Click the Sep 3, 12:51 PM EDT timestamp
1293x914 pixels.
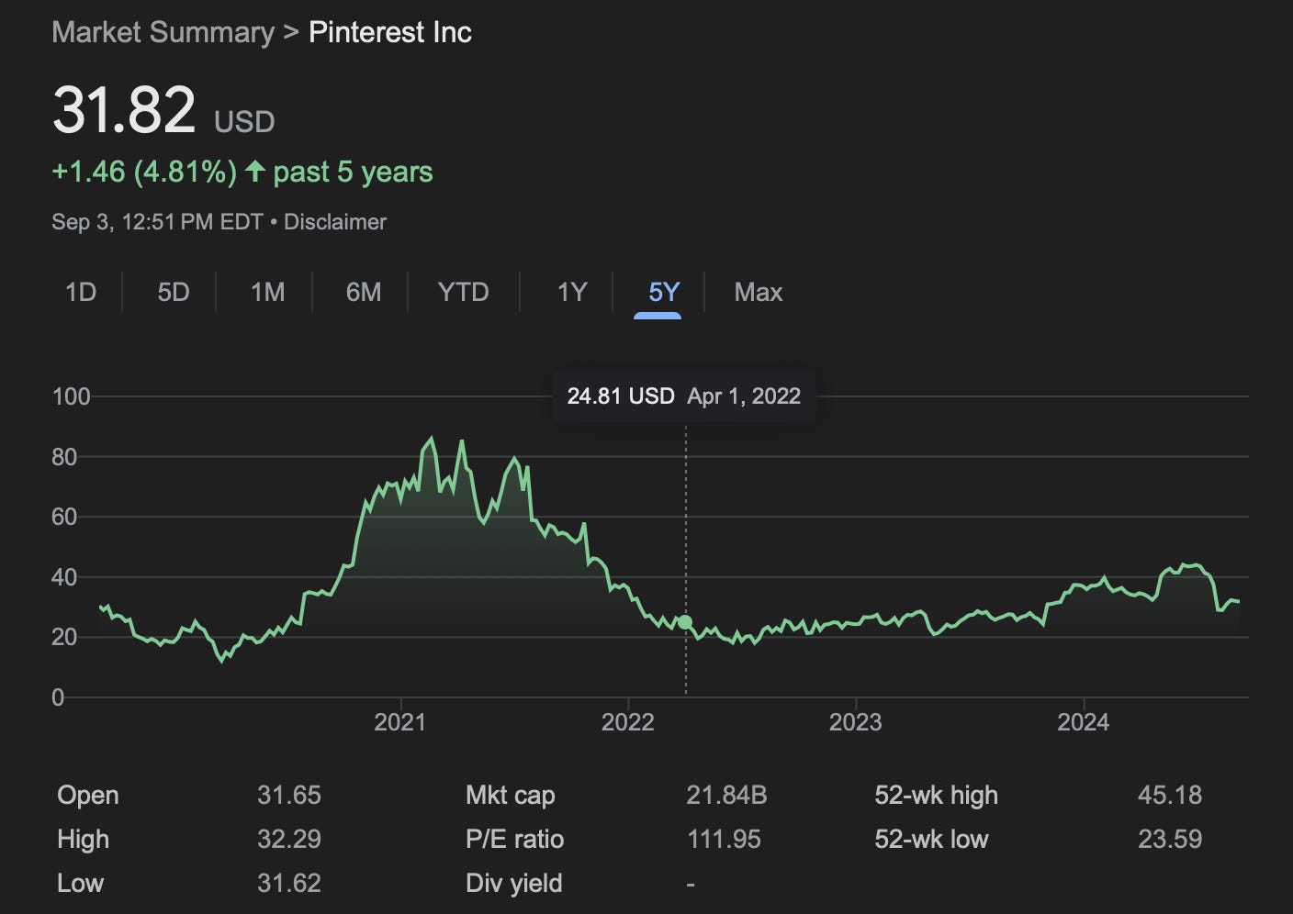click(x=157, y=222)
